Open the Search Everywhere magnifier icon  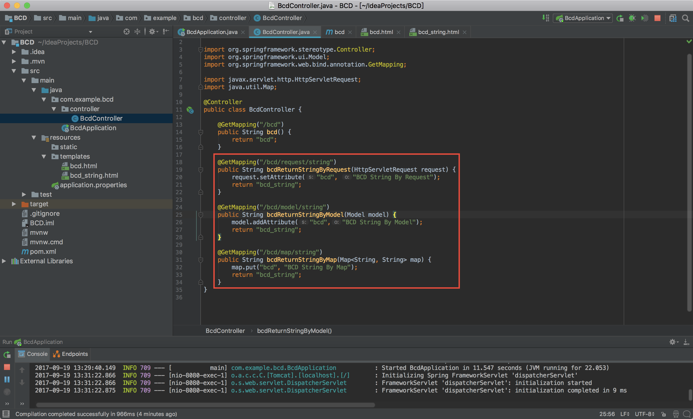(x=686, y=18)
